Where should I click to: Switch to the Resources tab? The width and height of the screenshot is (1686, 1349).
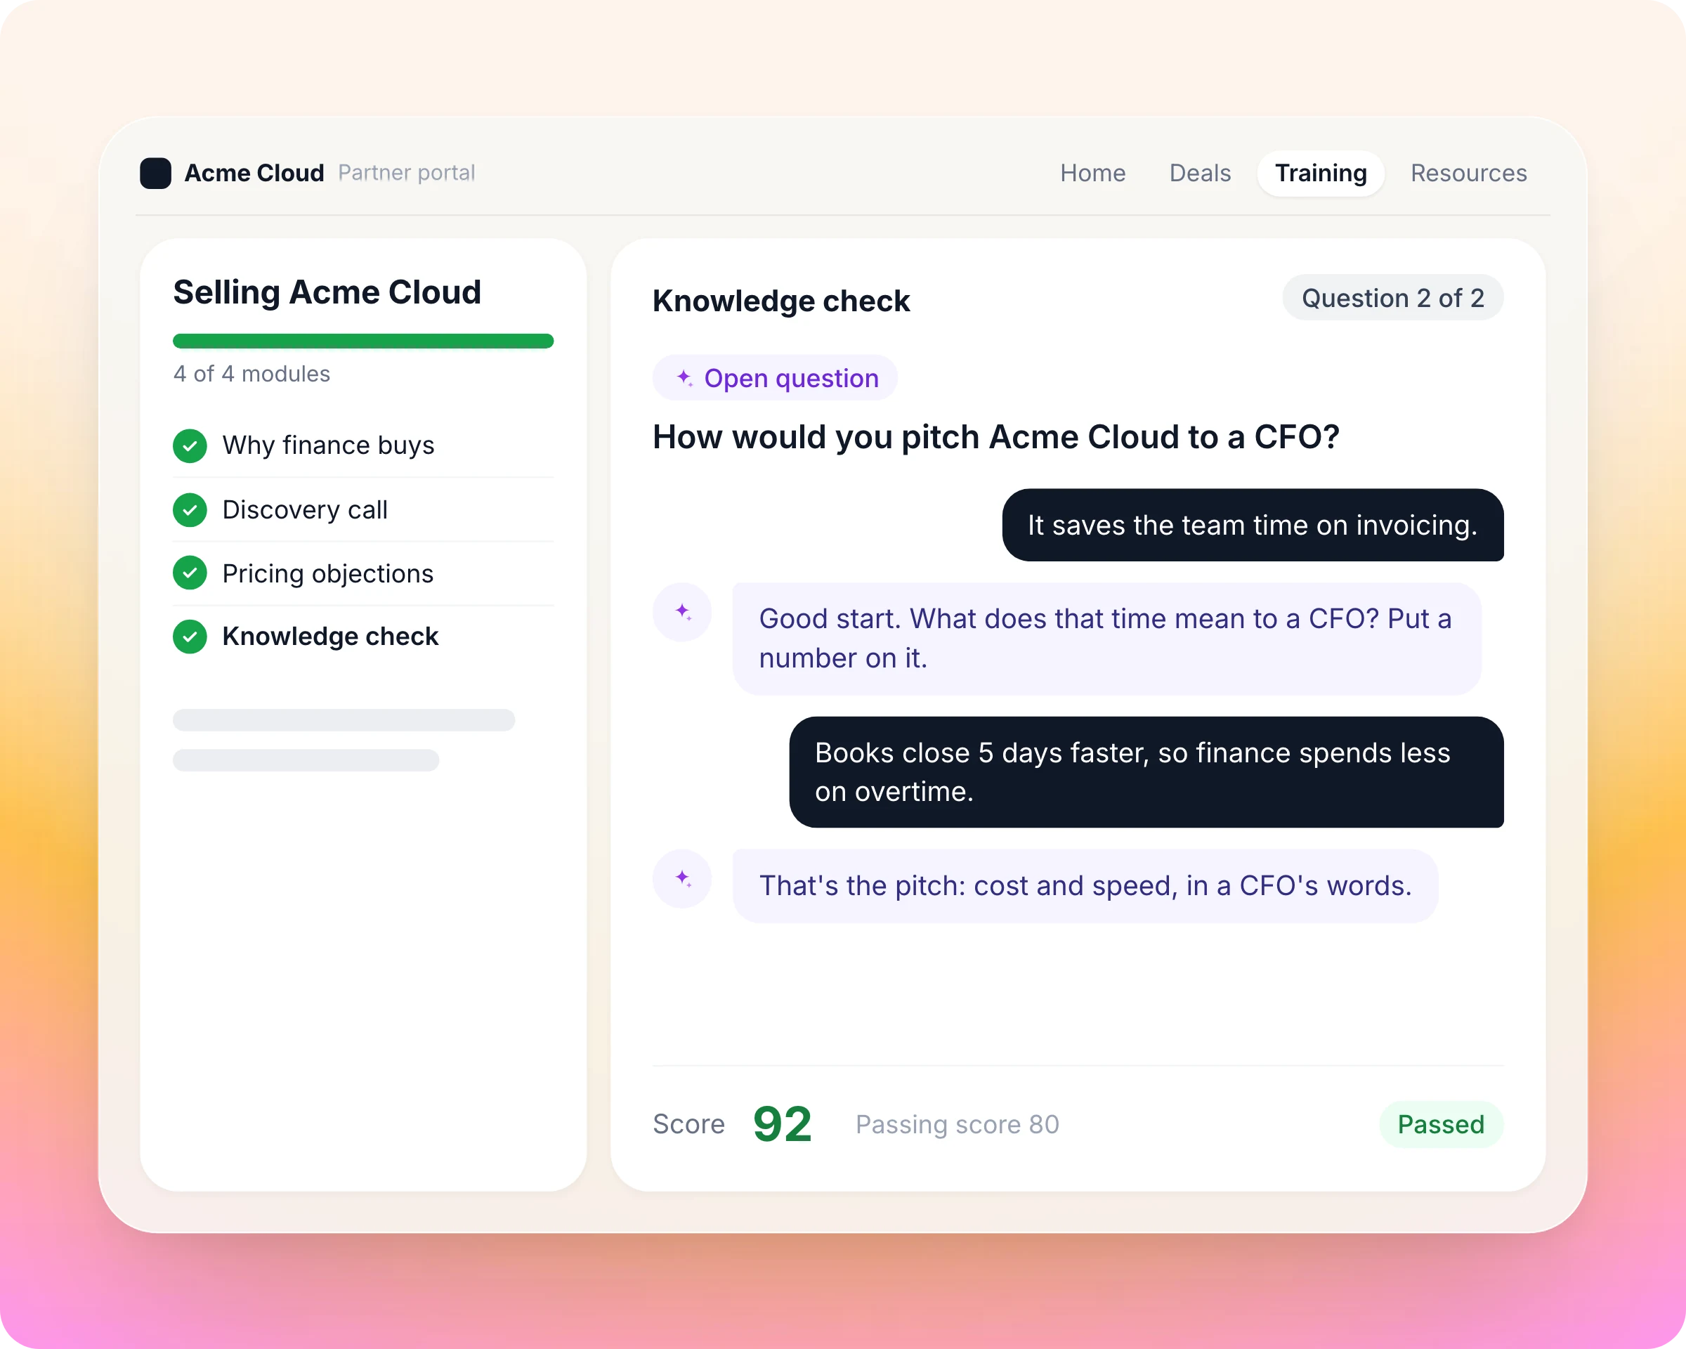(1469, 173)
